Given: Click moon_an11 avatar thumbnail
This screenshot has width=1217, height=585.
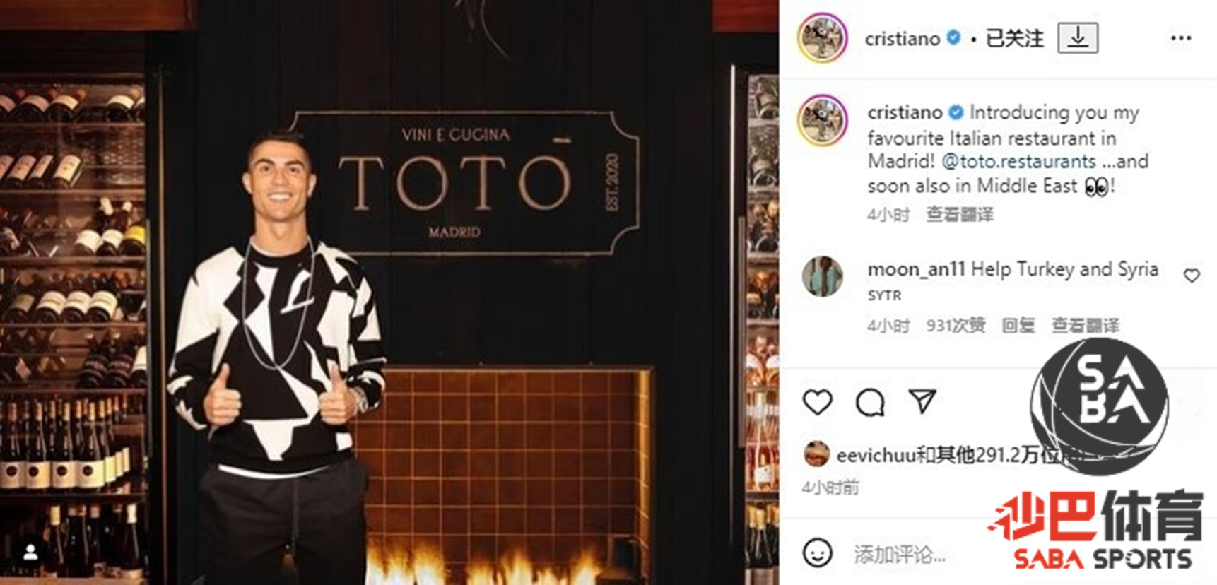Looking at the screenshot, I should coord(823,276).
